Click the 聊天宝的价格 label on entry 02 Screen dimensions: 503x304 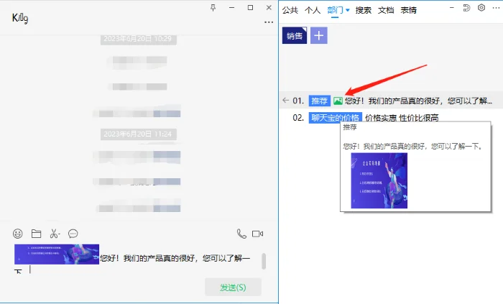tap(336, 118)
